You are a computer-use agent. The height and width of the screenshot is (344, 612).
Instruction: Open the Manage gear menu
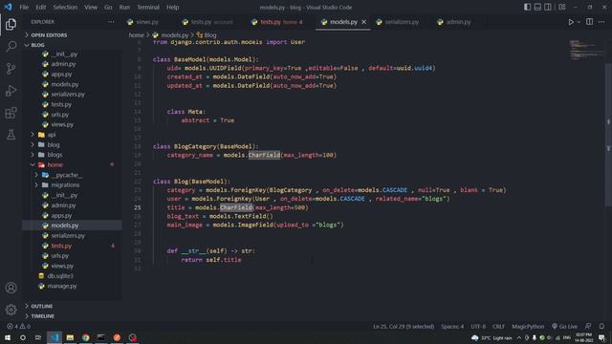click(x=11, y=310)
